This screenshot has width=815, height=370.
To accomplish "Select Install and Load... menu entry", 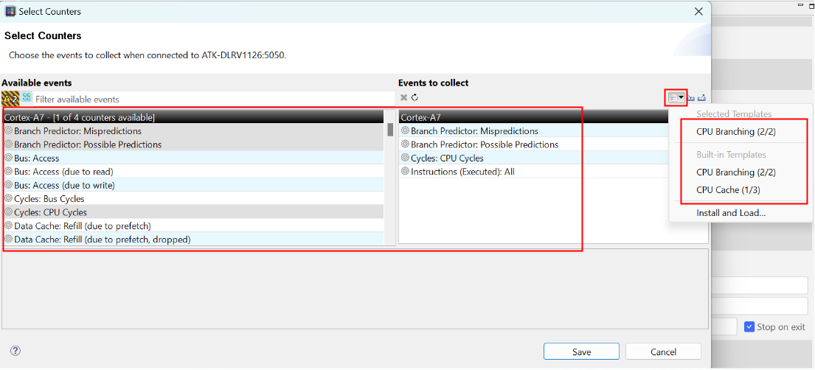I will (x=730, y=213).
